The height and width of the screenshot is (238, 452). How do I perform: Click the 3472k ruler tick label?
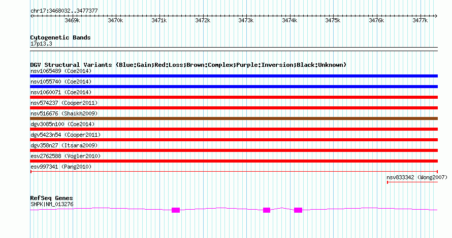pyautogui.click(x=203, y=21)
